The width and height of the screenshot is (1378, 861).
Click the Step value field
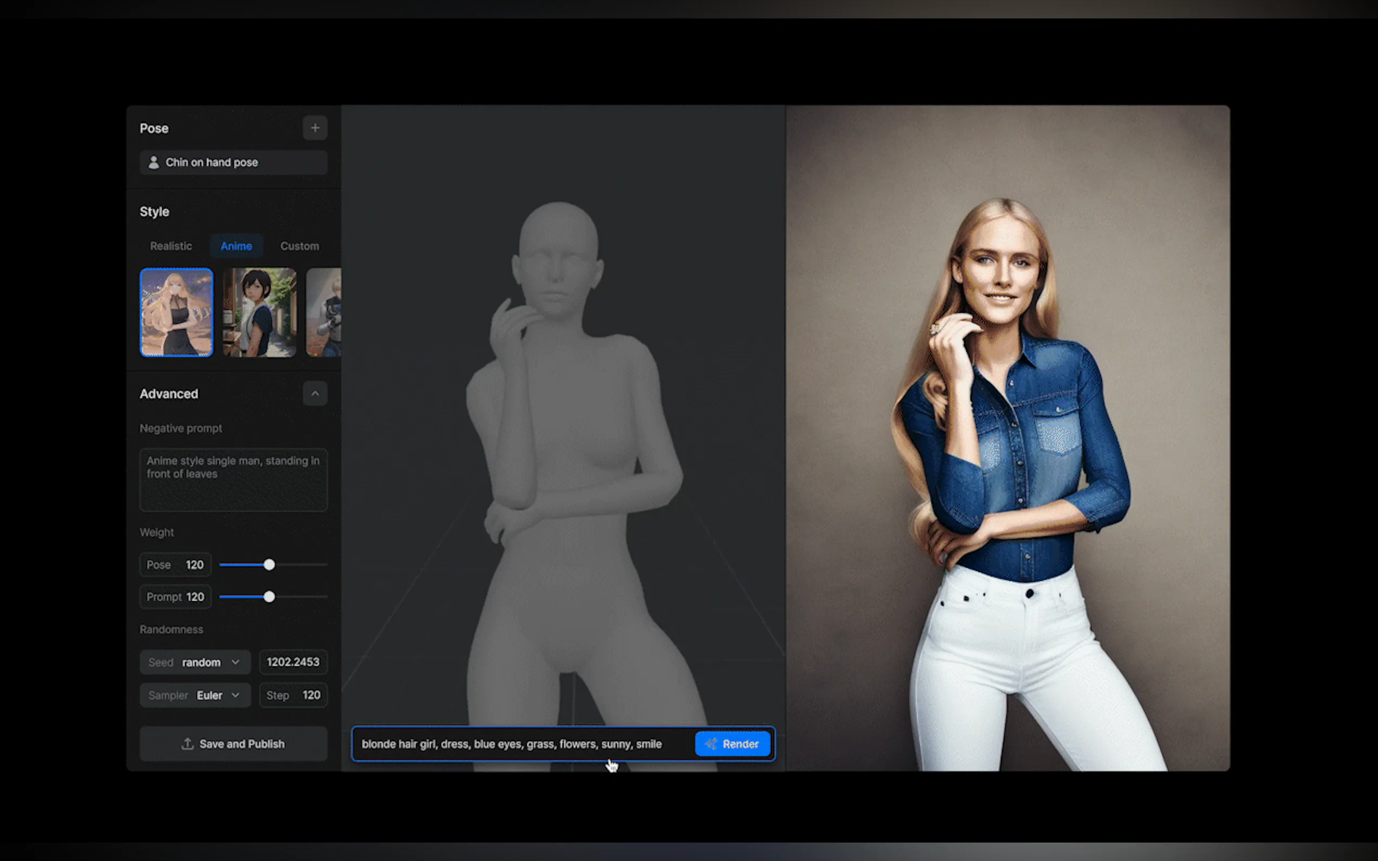294,695
